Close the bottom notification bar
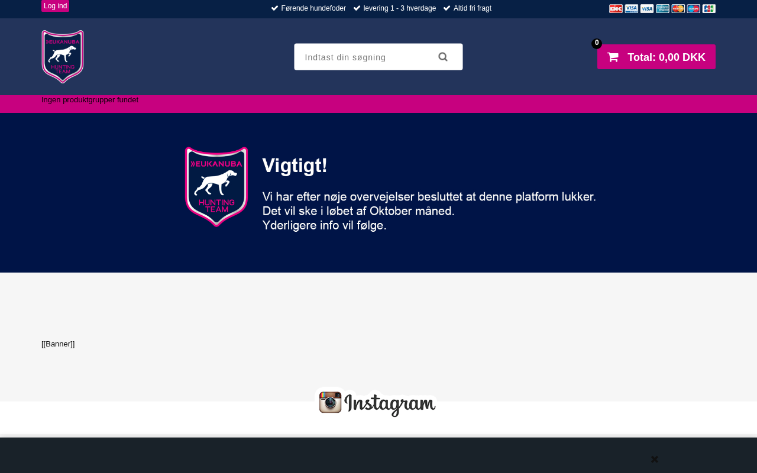 [655, 459]
